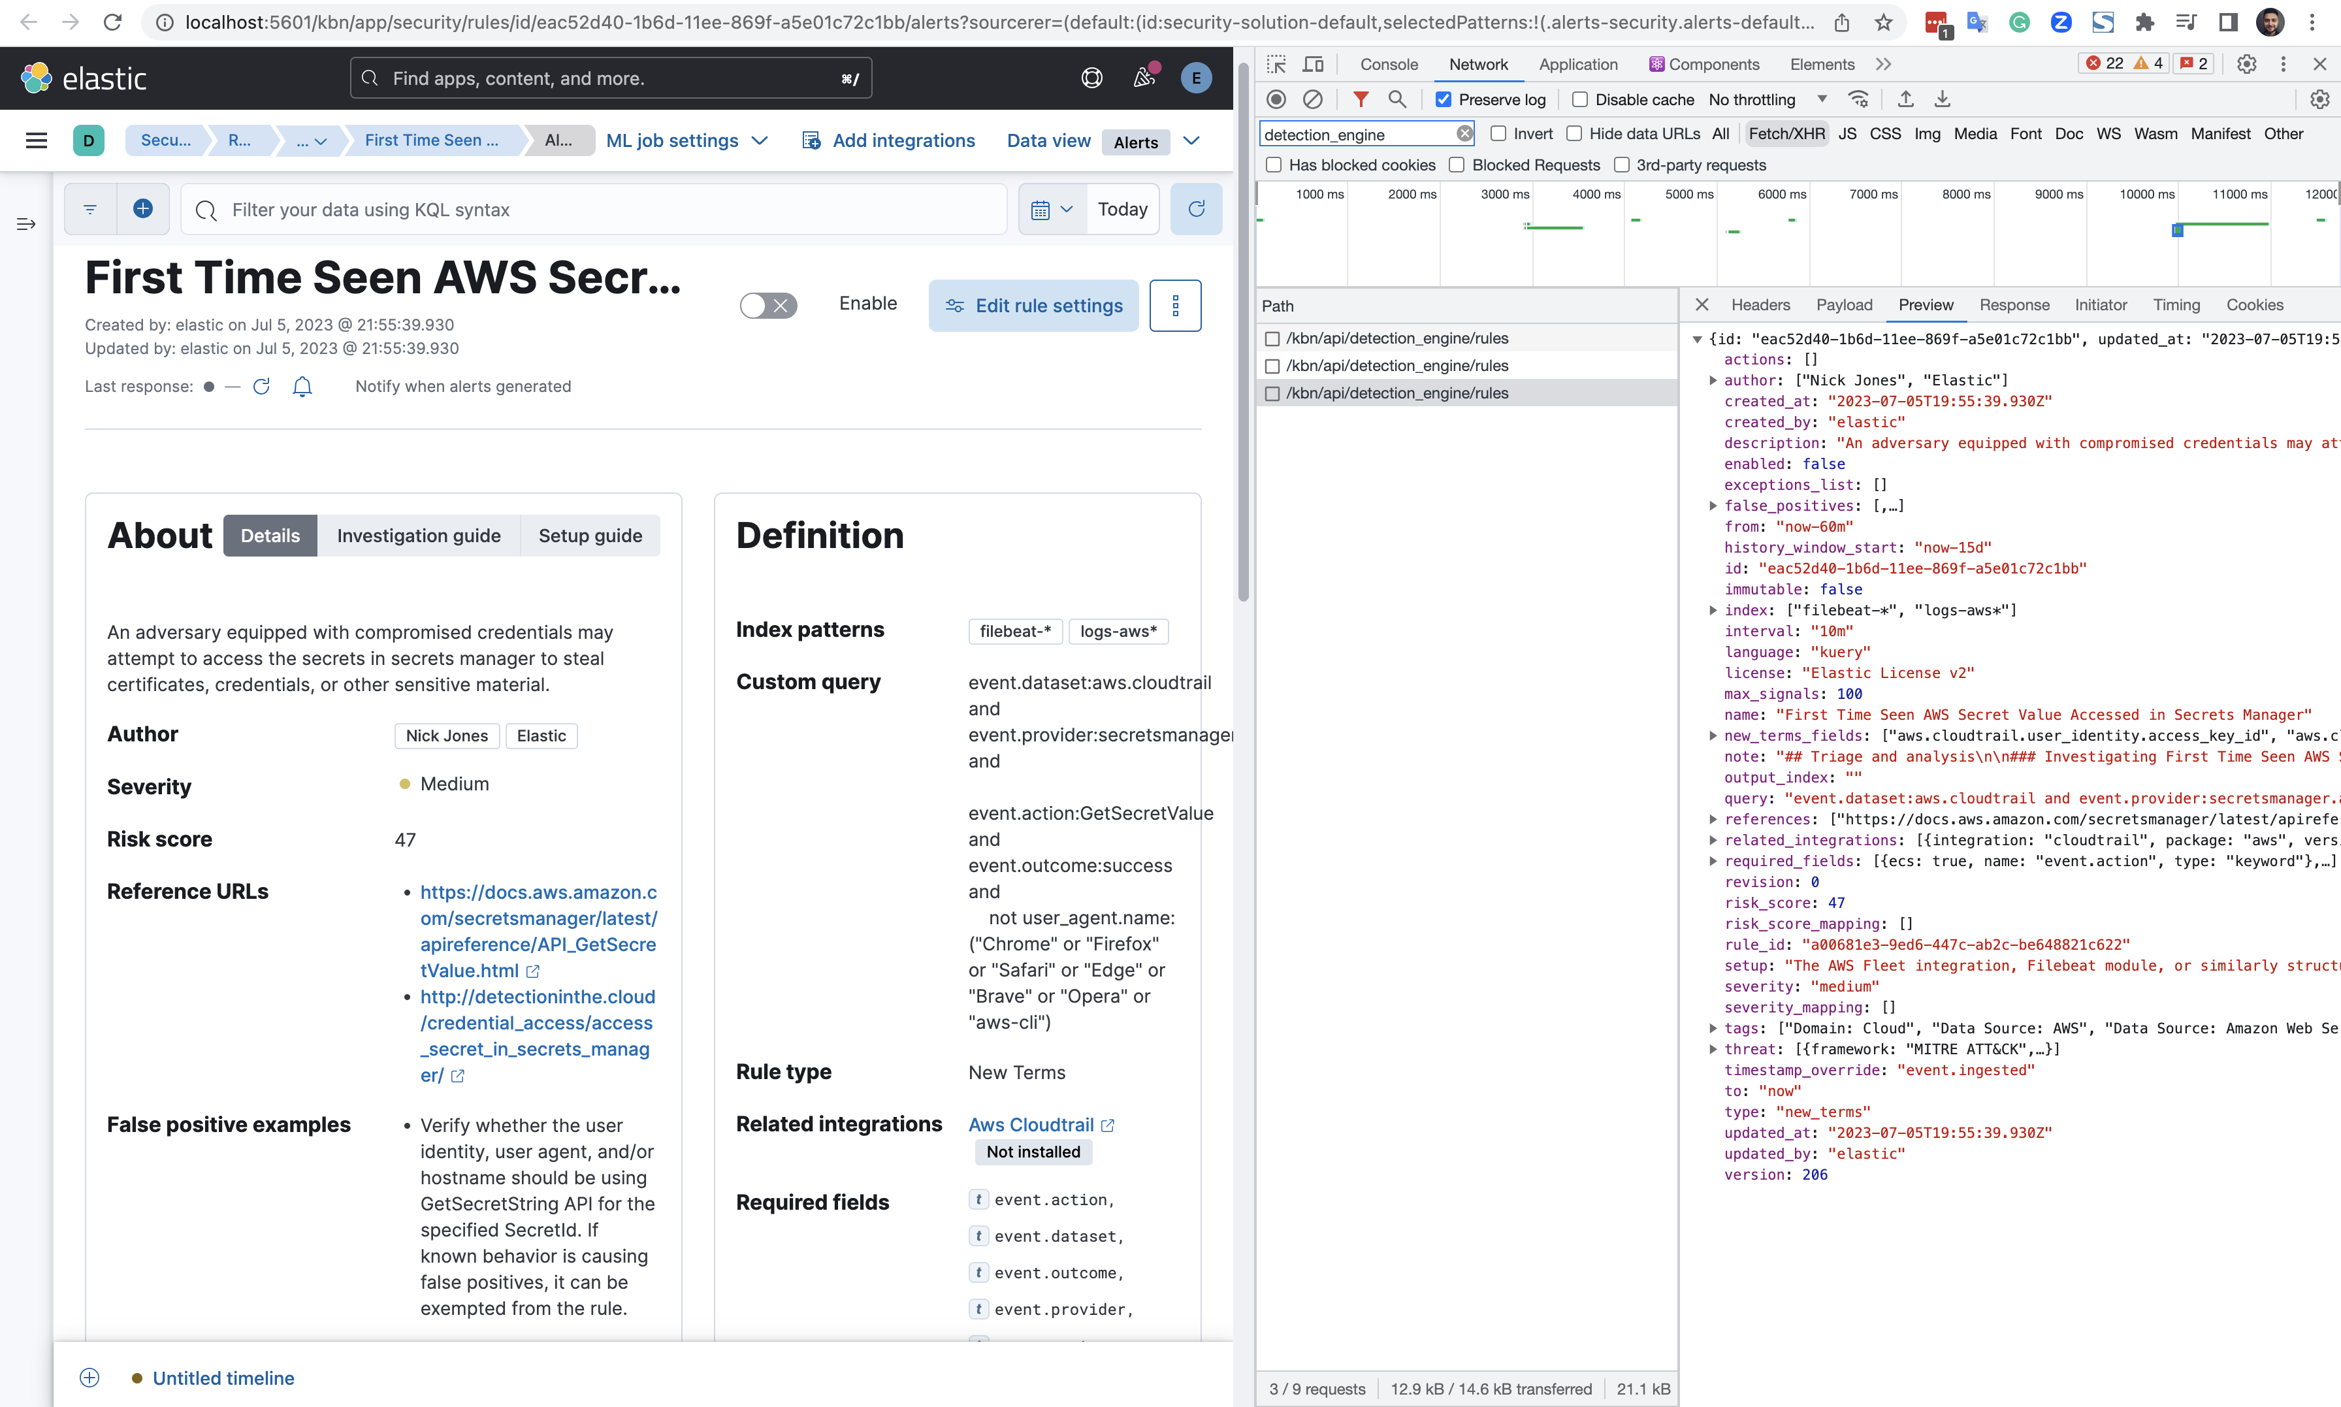Open the network request filter funnel
The width and height of the screenshot is (2341, 1407).
tap(1362, 99)
